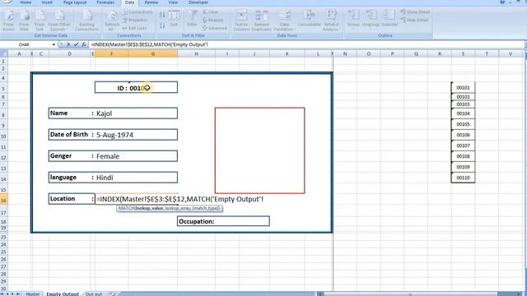Open the Name Box dropdown arrow
This screenshot has width=527, height=296.
pyautogui.click(x=54, y=44)
